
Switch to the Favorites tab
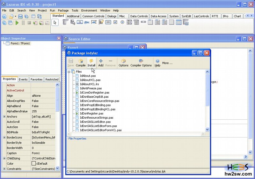tap(36, 79)
